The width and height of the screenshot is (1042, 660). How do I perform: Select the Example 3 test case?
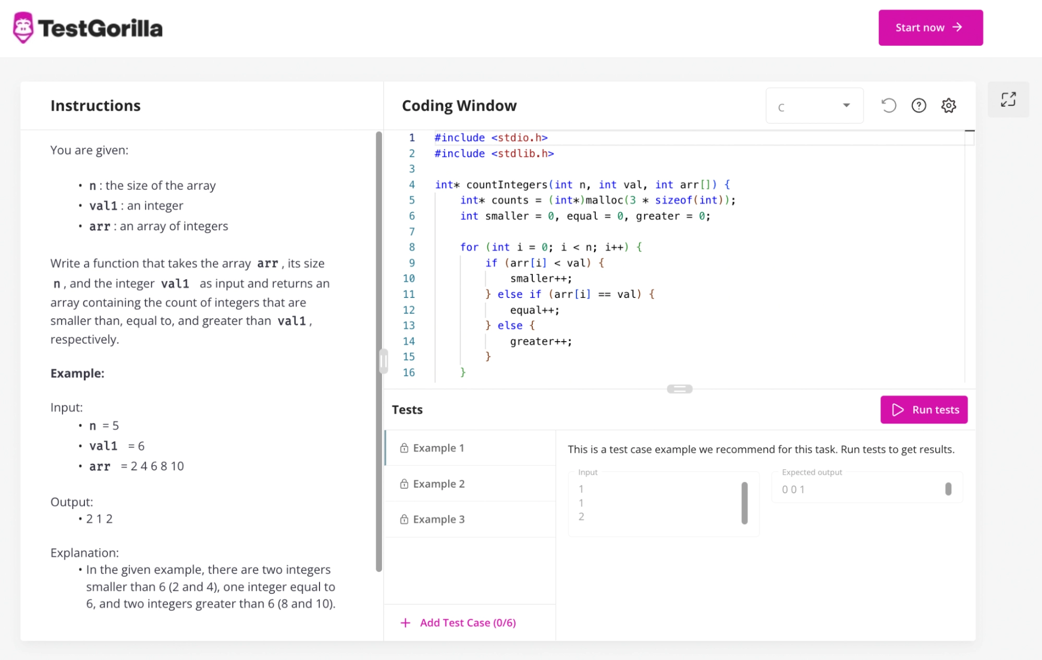tap(470, 519)
